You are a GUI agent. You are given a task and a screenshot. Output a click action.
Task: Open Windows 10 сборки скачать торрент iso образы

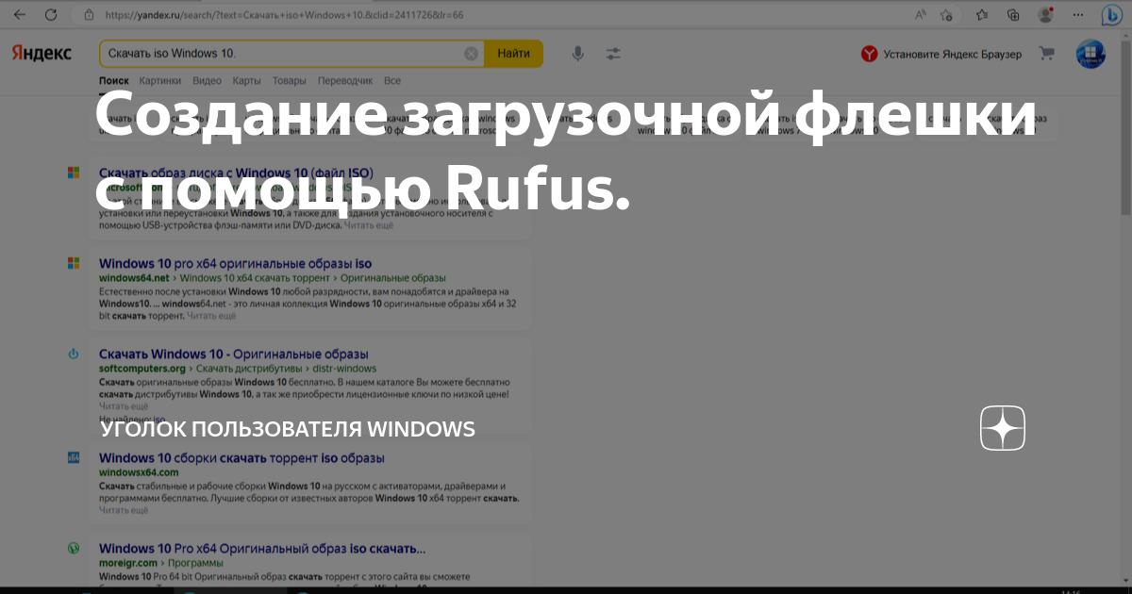point(241,458)
